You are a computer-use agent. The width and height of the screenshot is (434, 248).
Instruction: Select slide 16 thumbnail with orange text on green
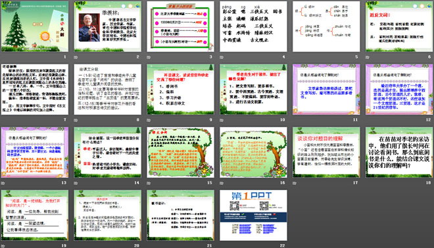coord(253,152)
